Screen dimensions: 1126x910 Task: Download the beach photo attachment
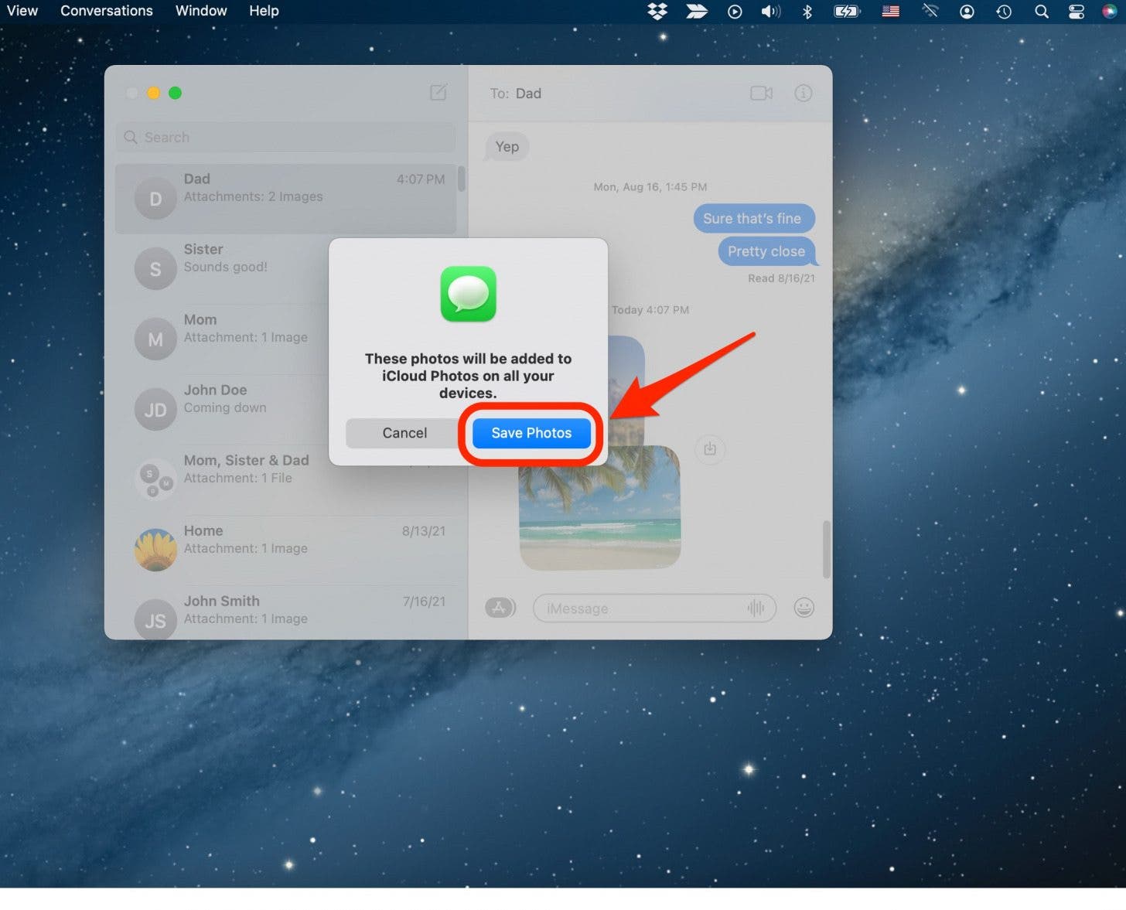709,449
